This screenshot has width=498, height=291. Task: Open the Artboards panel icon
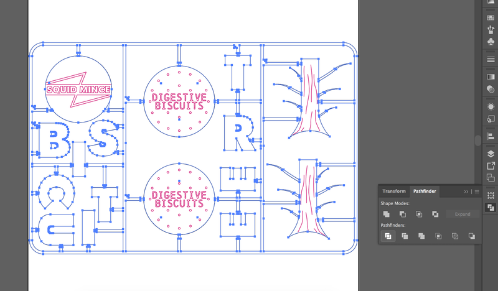click(x=491, y=178)
